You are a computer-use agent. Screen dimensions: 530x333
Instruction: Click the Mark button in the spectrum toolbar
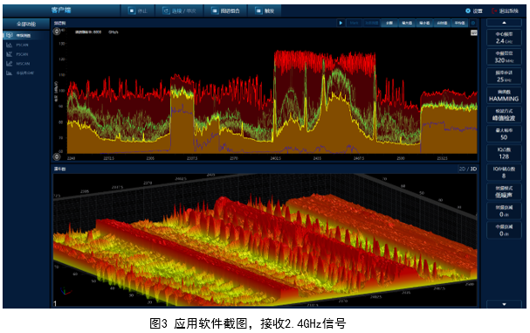tap(354, 23)
